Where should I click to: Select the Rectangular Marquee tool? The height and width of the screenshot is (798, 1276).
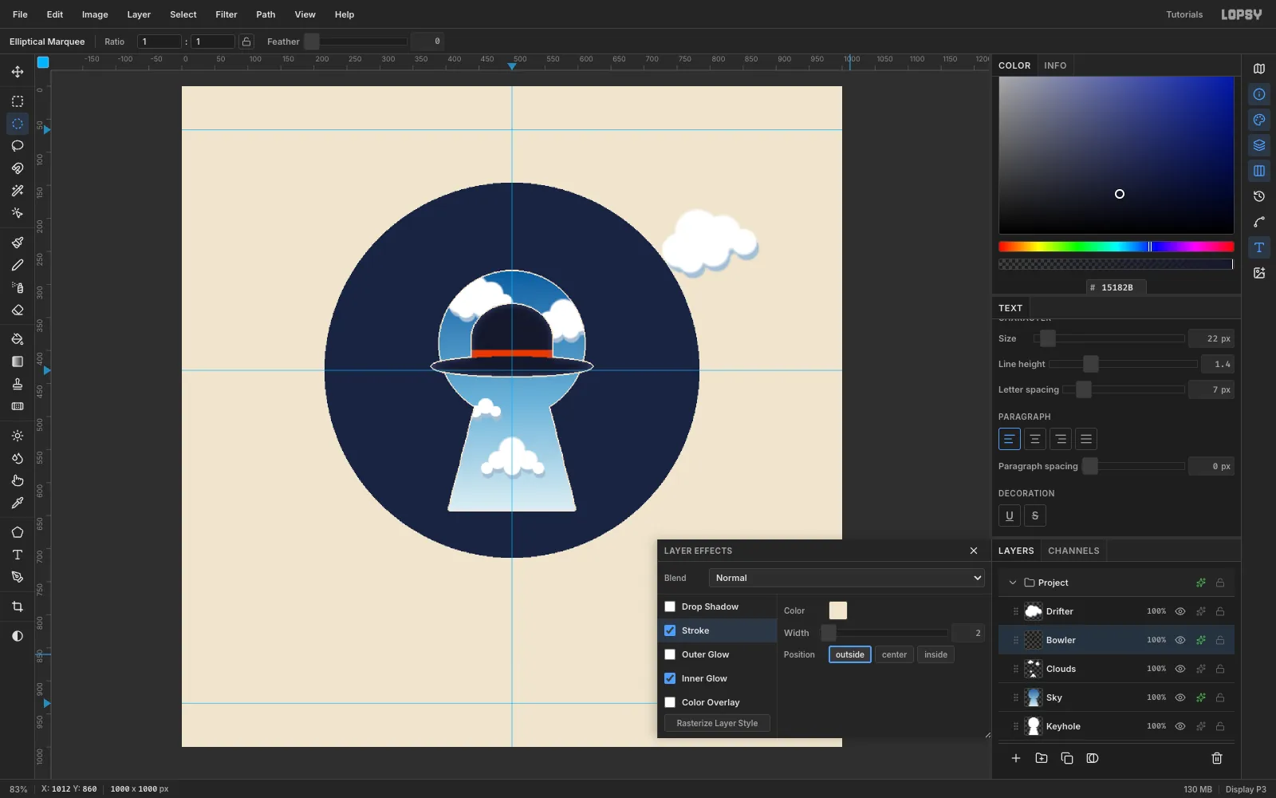point(18,101)
